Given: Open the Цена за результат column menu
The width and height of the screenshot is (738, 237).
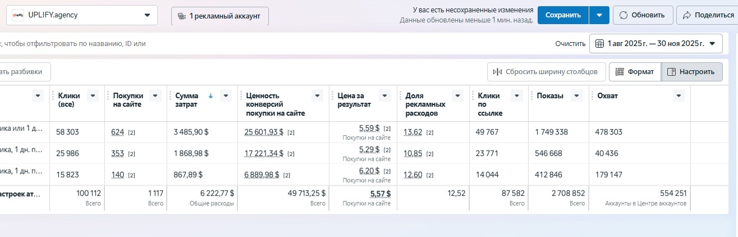Looking at the screenshot, I should pos(386,95).
